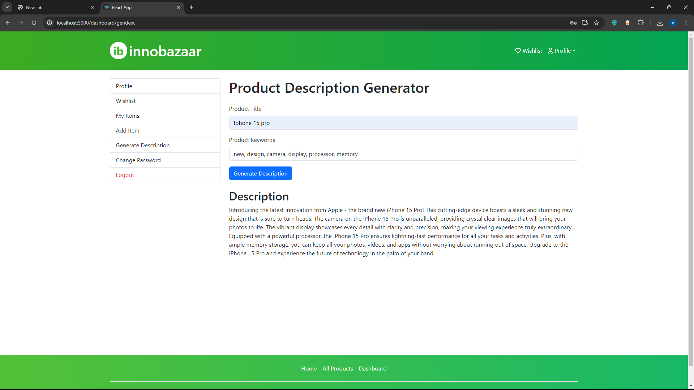The image size is (694, 390).
Task: Focus the Product Title input field
Action: click(403, 123)
